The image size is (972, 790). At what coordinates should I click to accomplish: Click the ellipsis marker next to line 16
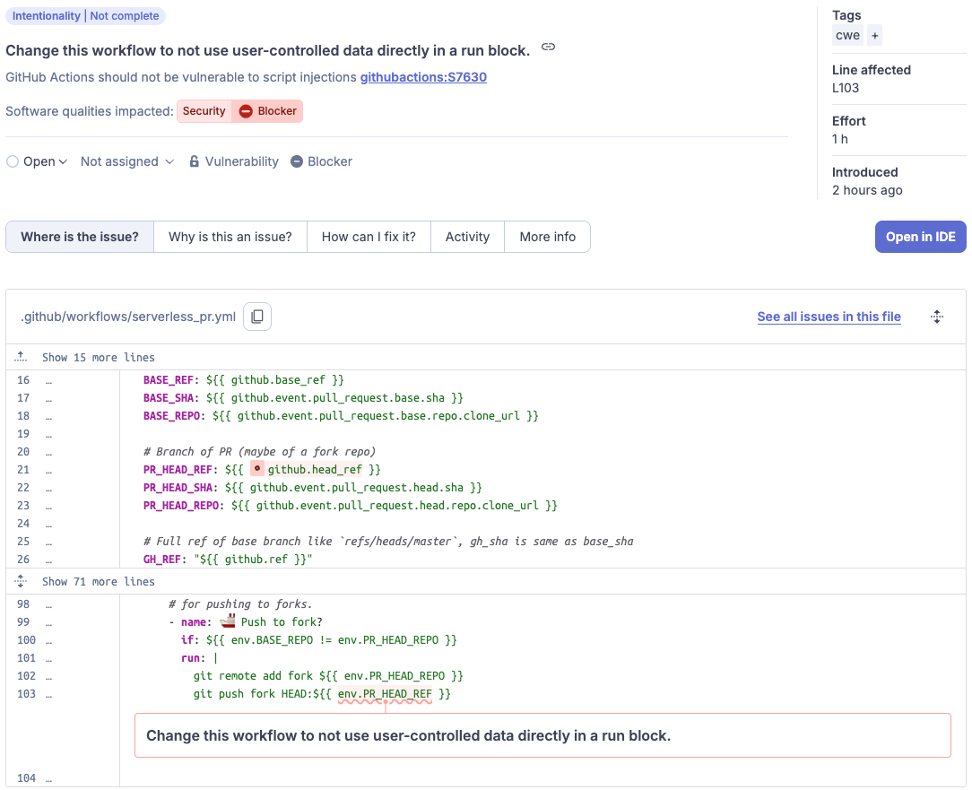tap(49, 380)
